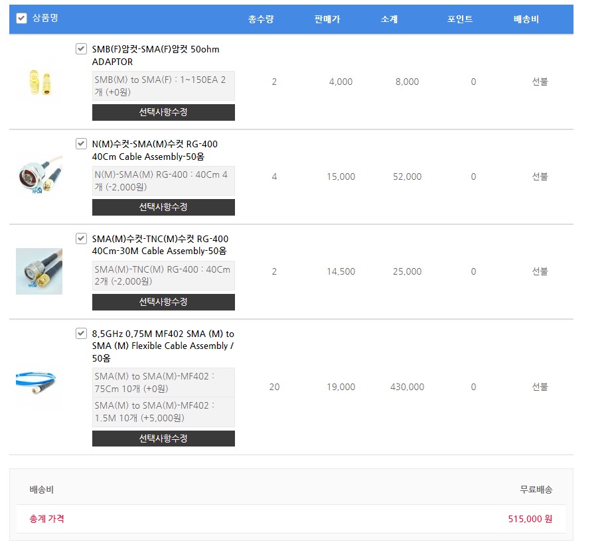The width and height of the screenshot is (612, 550).
Task: Click 선택사항수정 for the SMA-TNC cable
Action: pos(163,302)
